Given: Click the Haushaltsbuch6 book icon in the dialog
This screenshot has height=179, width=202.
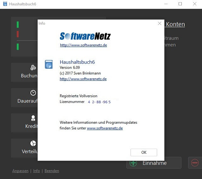Looking at the screenshot, I should click(x=49, y=64).
